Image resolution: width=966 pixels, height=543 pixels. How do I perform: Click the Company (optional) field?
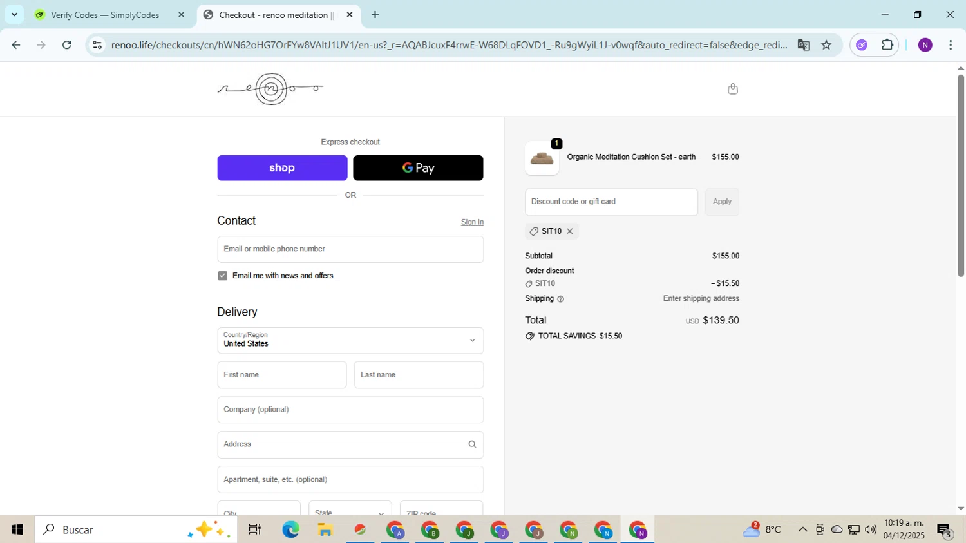pyautogui.click(x=350, y=410)
